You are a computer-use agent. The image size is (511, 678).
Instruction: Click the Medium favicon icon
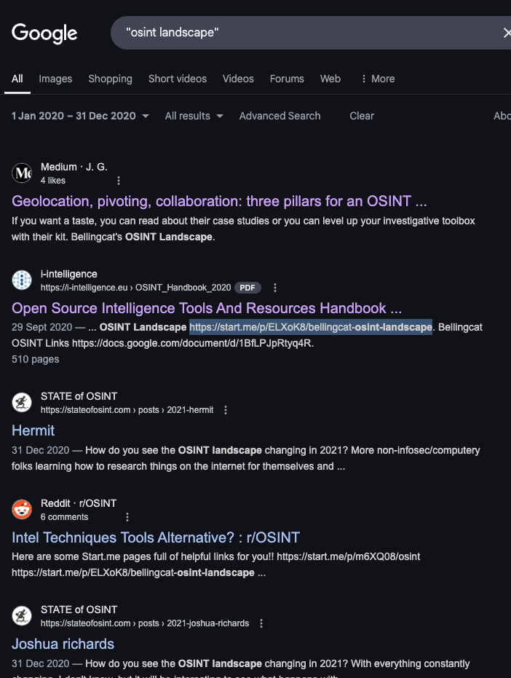point(22,173)
